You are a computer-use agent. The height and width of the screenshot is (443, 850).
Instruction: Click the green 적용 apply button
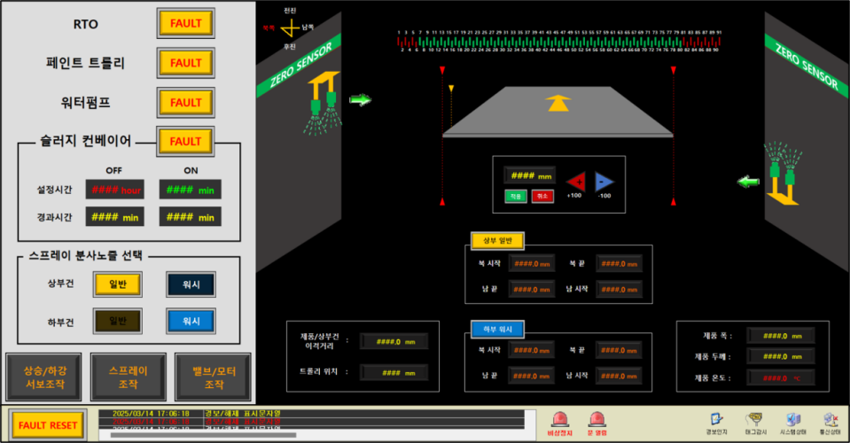click(515, 196)
